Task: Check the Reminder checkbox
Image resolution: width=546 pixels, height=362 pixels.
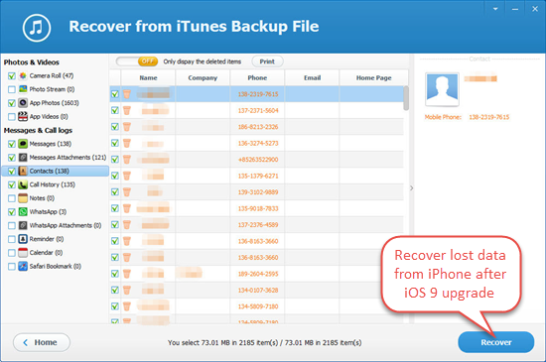Action: (x=12, y=239)
